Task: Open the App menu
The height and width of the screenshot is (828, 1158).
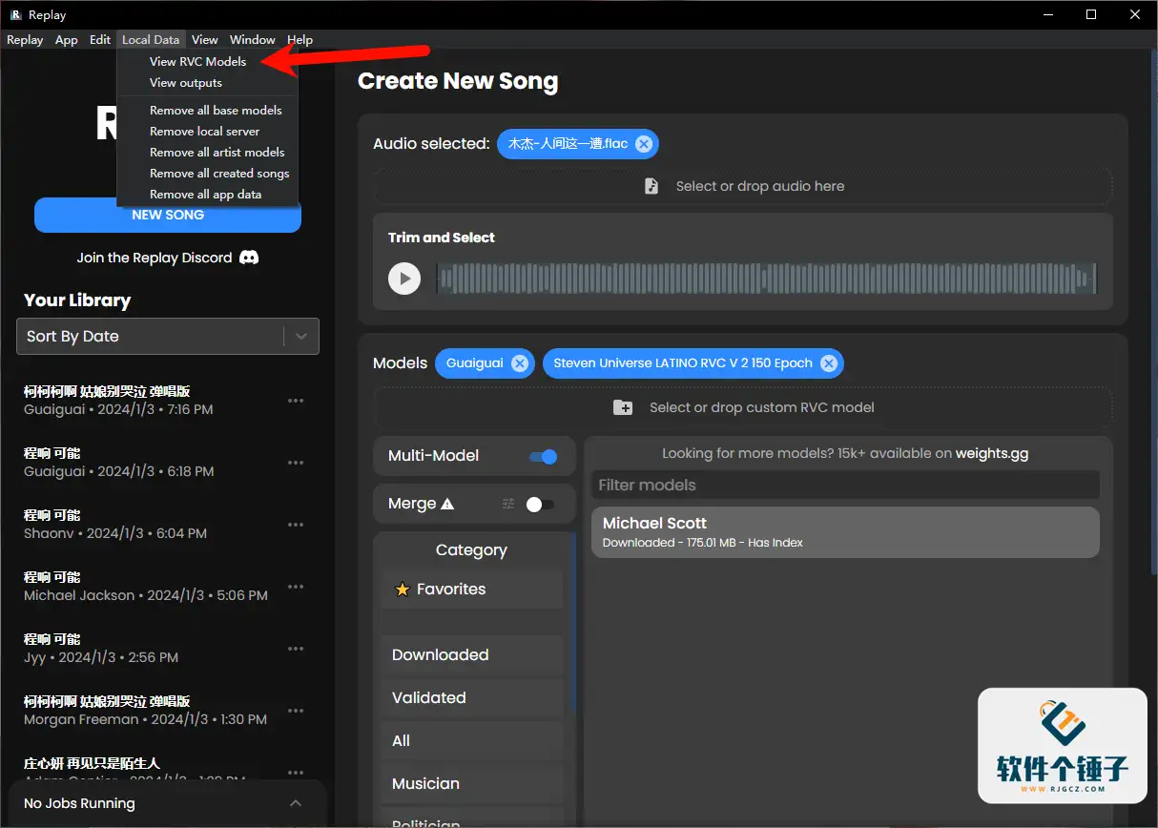Action: point(67,40)
